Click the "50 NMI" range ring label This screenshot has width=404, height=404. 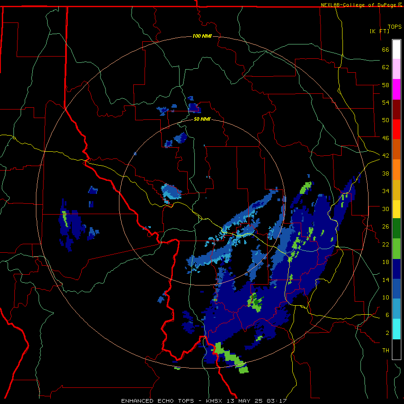coord(202,119)
